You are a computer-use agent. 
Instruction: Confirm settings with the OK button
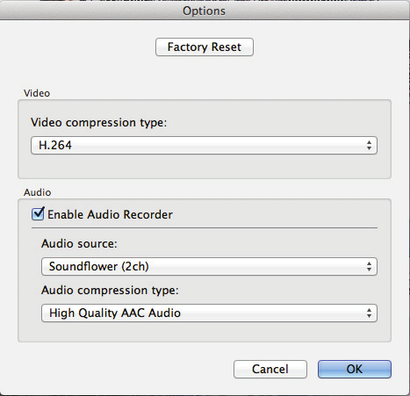click(x=355, y=369)
